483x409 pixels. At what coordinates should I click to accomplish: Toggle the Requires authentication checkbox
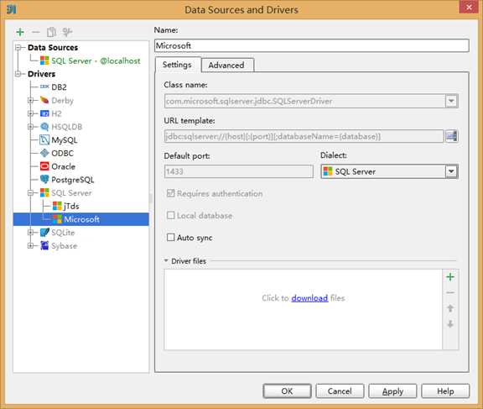click(x=171, y=193)
